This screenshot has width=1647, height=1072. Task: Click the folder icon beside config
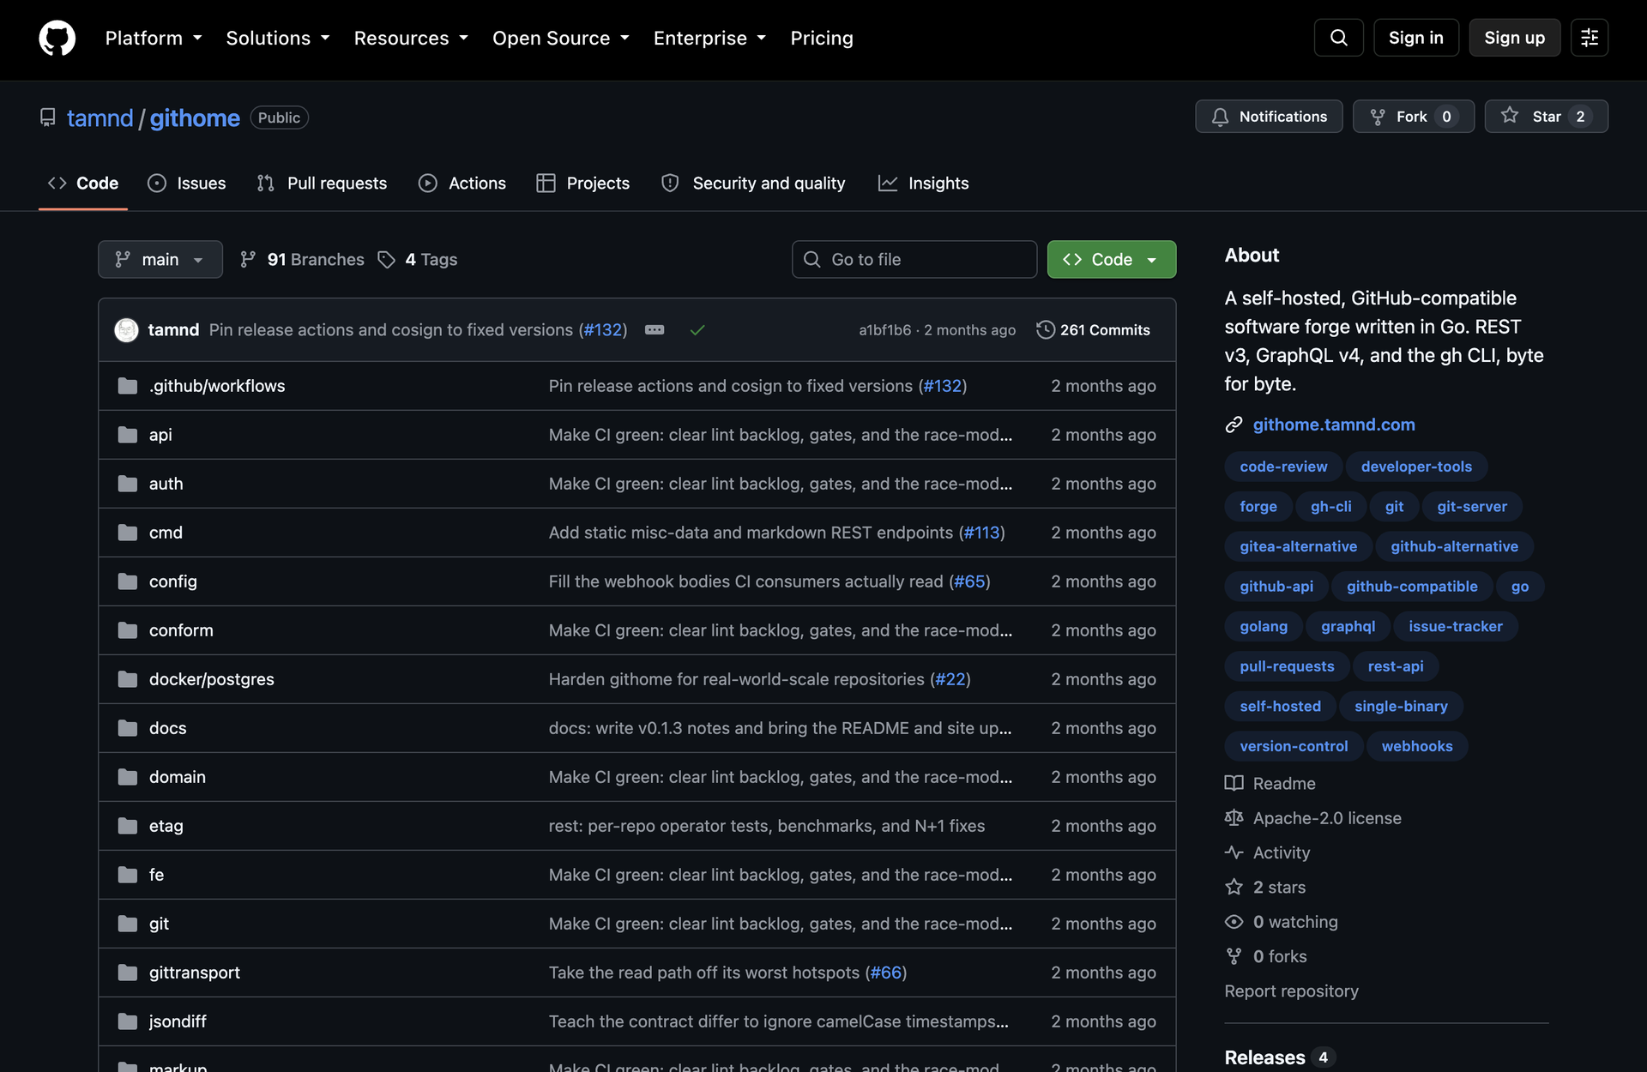(x=128, y=581)
